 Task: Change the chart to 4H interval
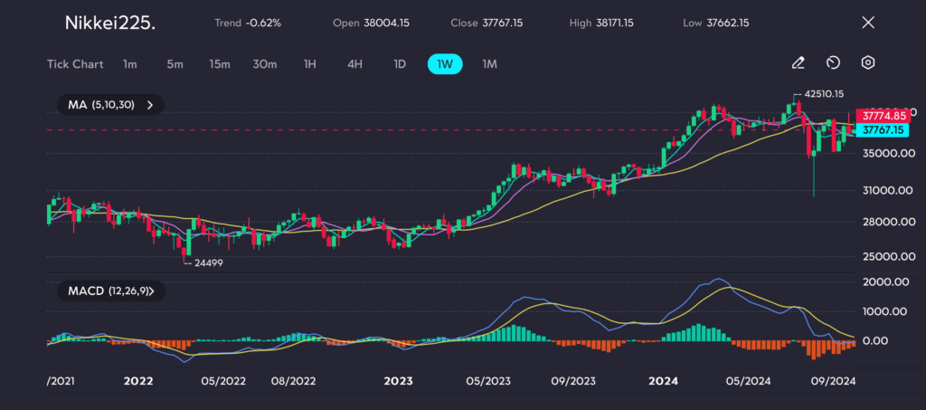(x=354, y=64)
